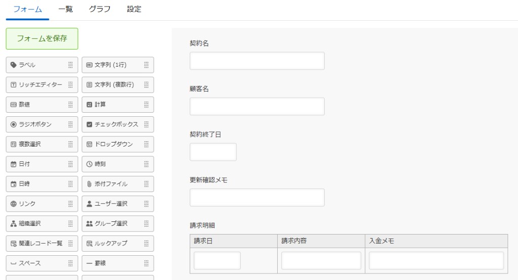This screenshot has height=280, width=518.
Task: Click the フォームを保存 button
Action: coord(42,38)
